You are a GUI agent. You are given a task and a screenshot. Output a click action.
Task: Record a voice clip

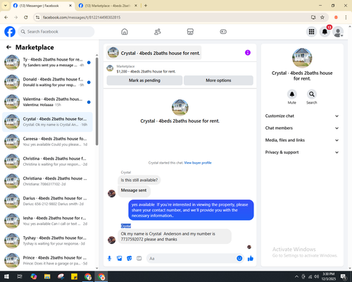click(109, 259)
